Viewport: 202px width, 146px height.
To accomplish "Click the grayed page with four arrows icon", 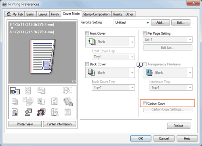I will pyautogui.click(x=28, y=90).
